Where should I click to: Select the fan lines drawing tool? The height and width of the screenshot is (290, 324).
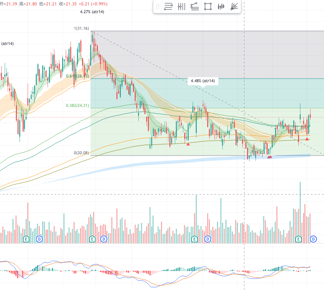[x=234, y=7]
